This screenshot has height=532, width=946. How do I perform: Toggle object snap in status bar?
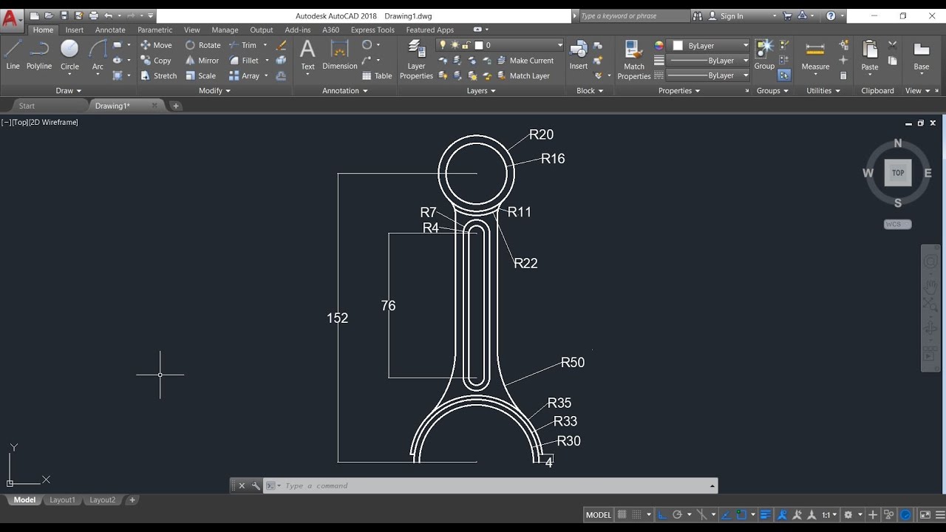click(x=741, y=515)
